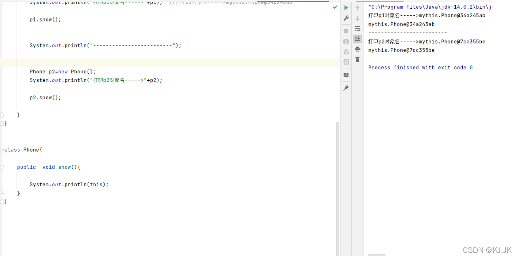Click the Down the Stack Trace arrow
The width and height of the screenshot is (518, 257).
[358, 18]
